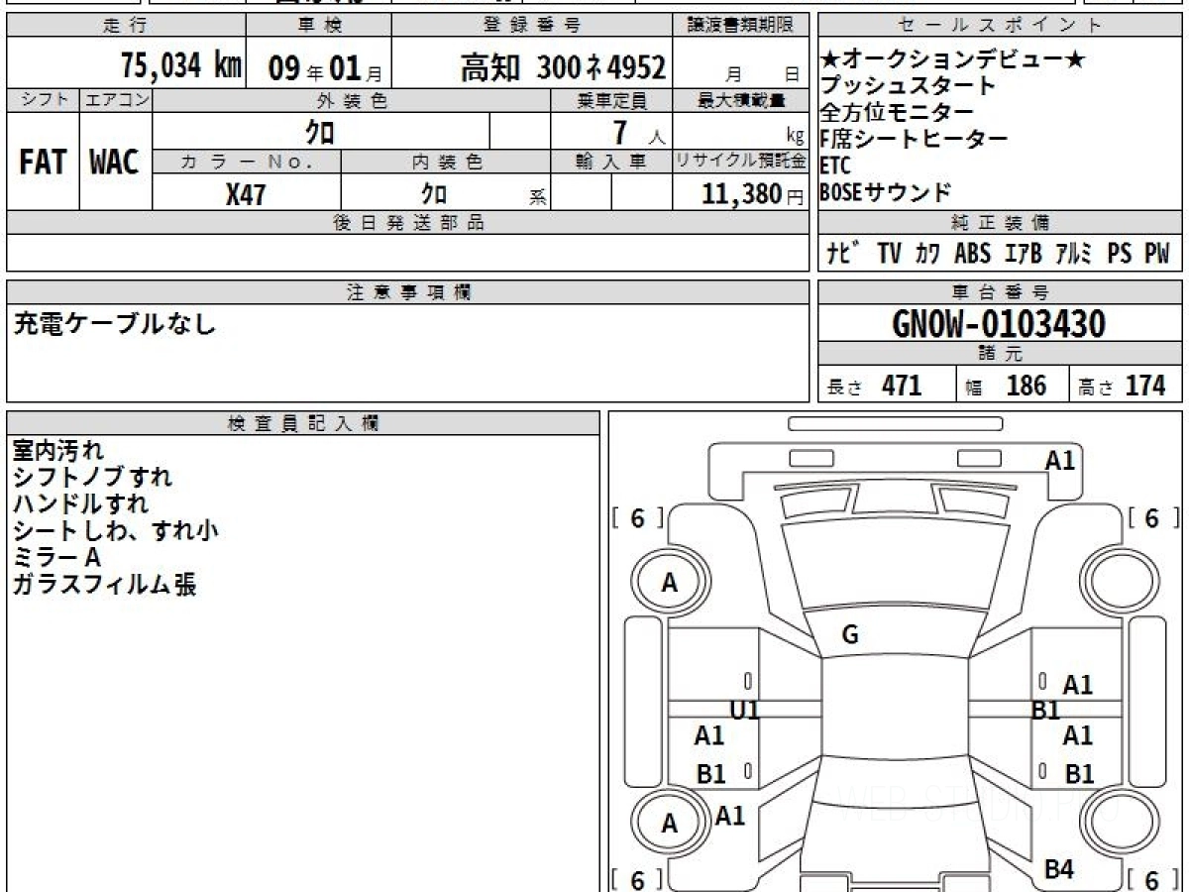Screen dimensions: 1189x892
Task: Click the X47 color number
Action: (246, 194)
